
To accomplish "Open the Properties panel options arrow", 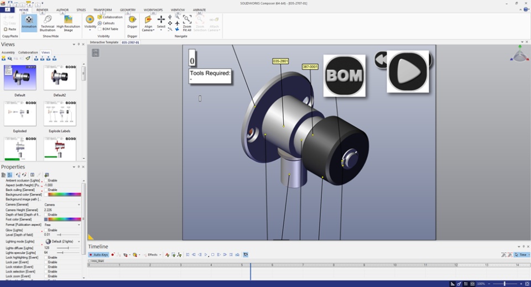I will pyautogui.click(x=74, y=167).
